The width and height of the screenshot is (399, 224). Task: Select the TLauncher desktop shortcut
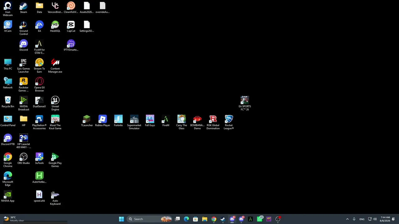pos(87,121)
